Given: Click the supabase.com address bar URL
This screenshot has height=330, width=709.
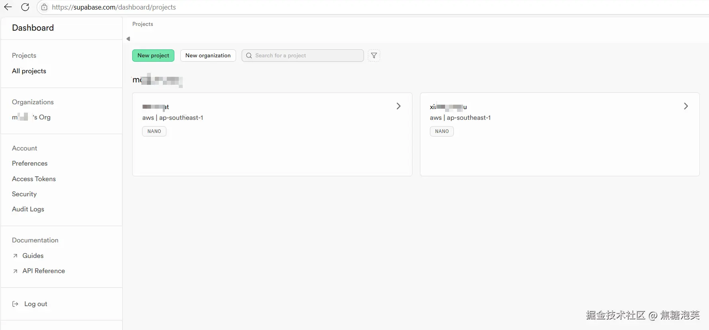Looking at the screenshot, I should coord(114,7).
